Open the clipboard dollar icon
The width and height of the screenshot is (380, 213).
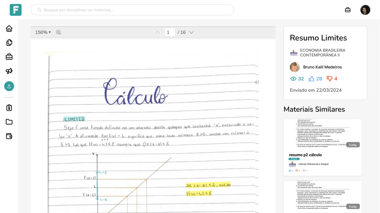pos(9,108)
